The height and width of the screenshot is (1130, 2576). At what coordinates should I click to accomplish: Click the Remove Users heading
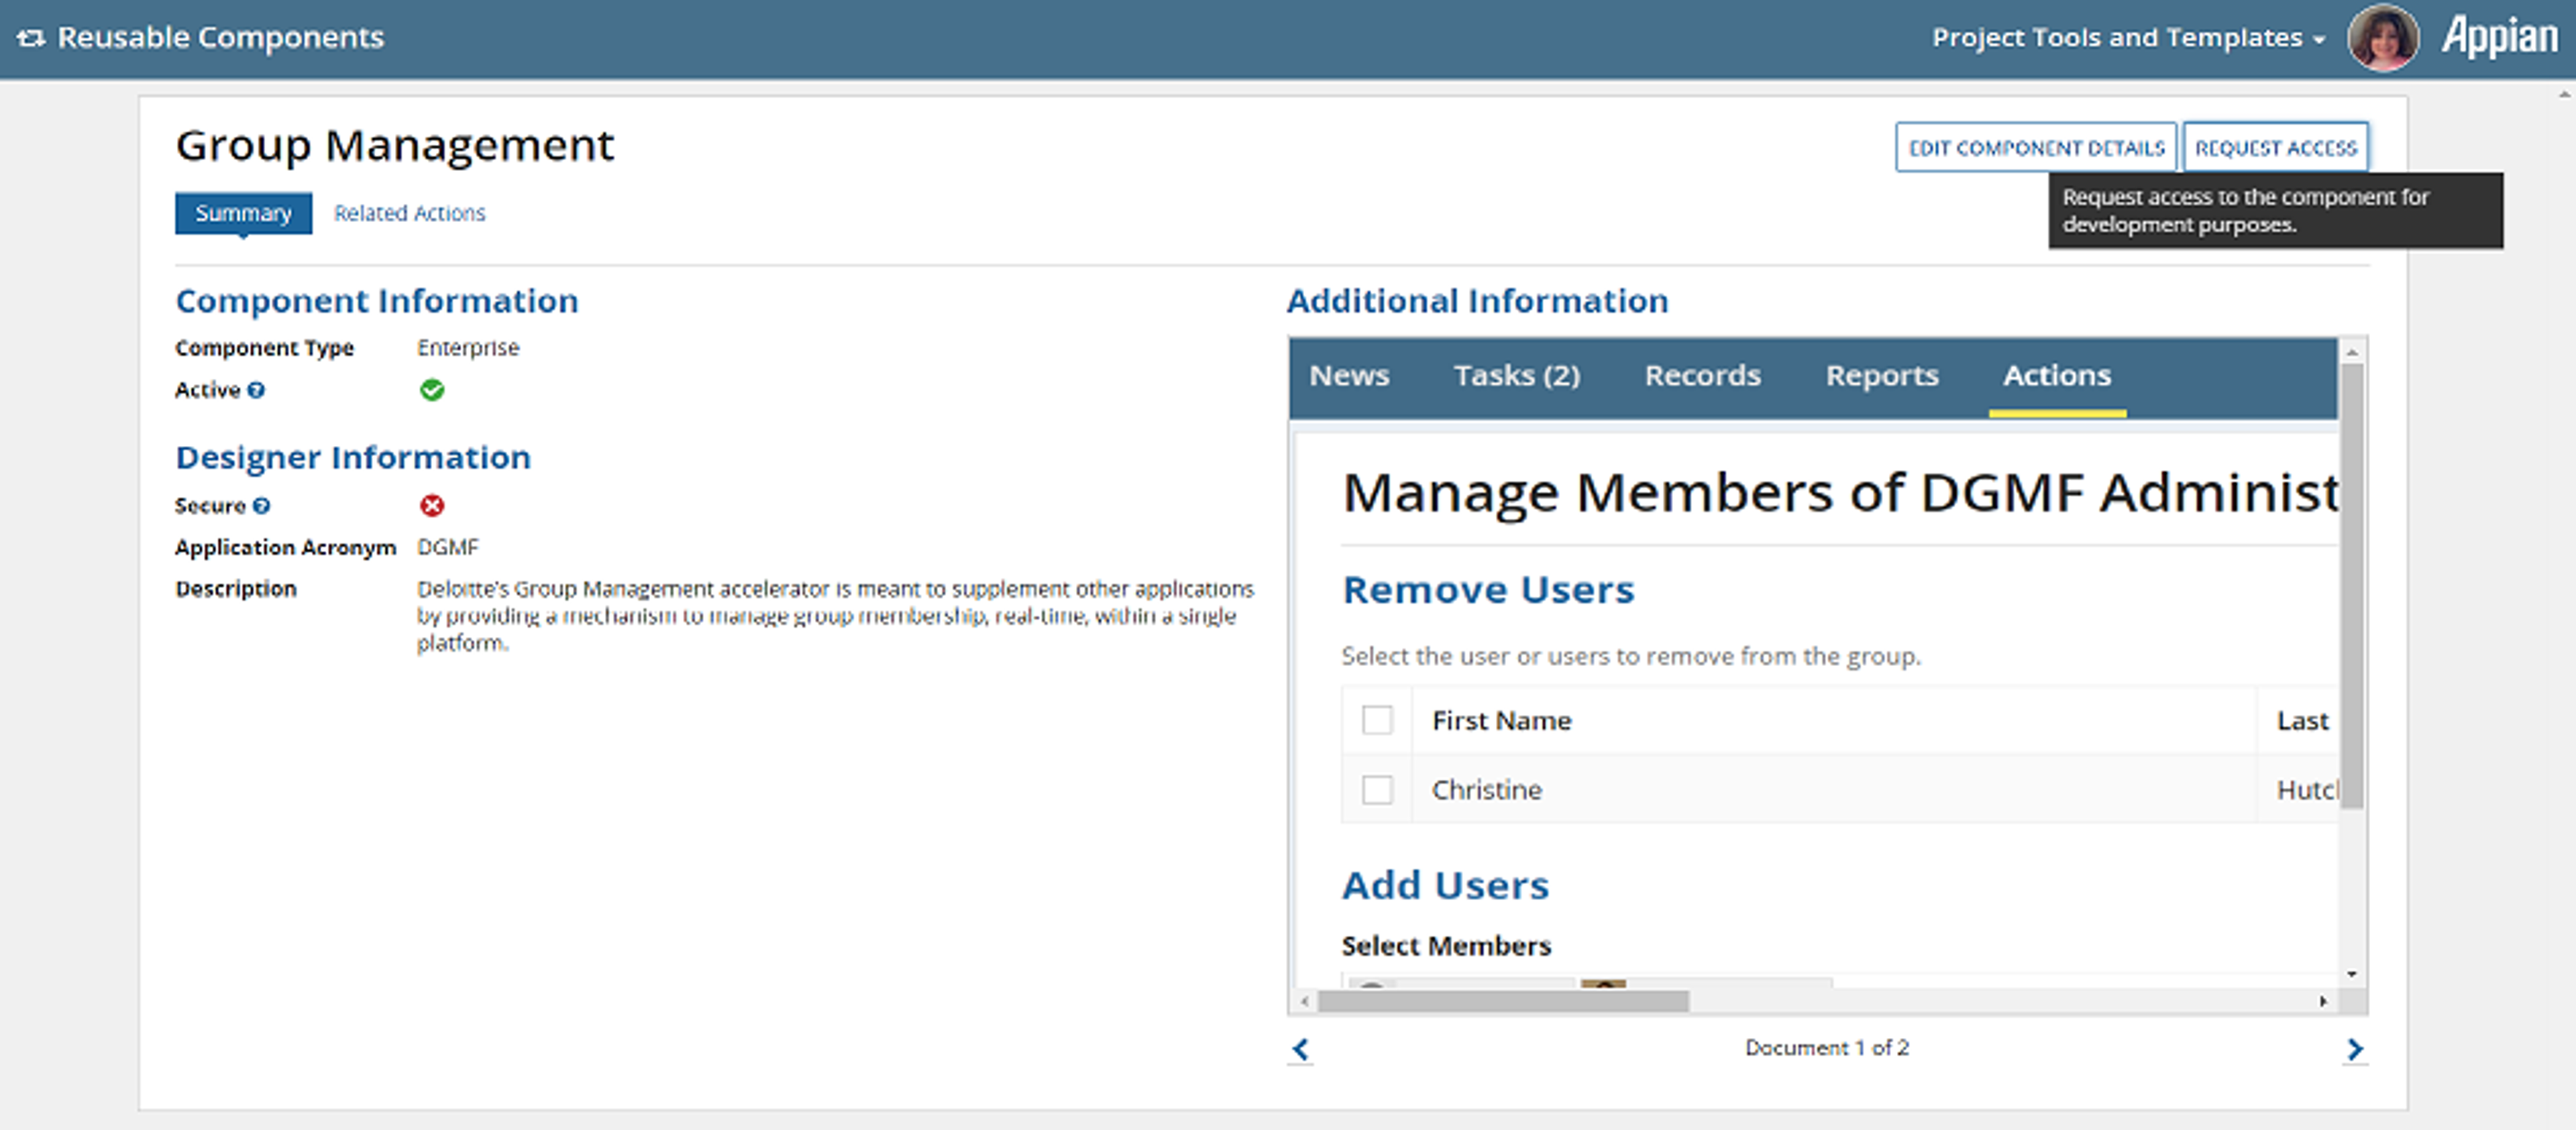click(1488, 590)
